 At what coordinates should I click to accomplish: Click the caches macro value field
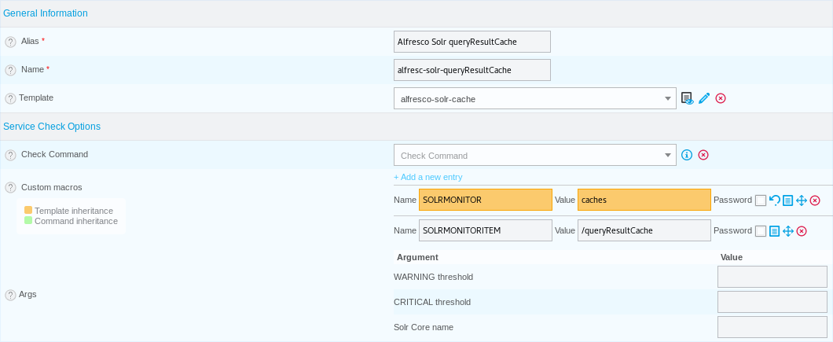[x=644, y=200]
